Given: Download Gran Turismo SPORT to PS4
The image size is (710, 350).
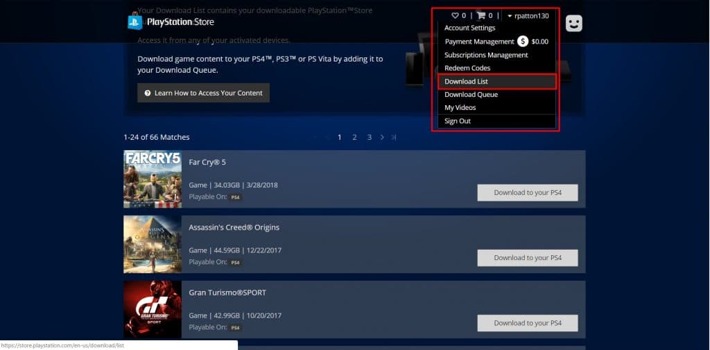Looking at the screenshot, I should click(528, 323).
